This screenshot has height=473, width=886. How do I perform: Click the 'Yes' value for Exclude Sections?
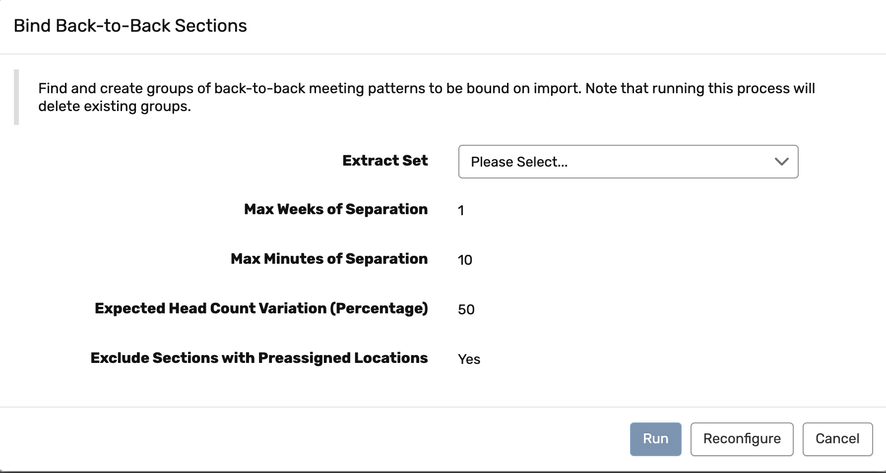469,359
